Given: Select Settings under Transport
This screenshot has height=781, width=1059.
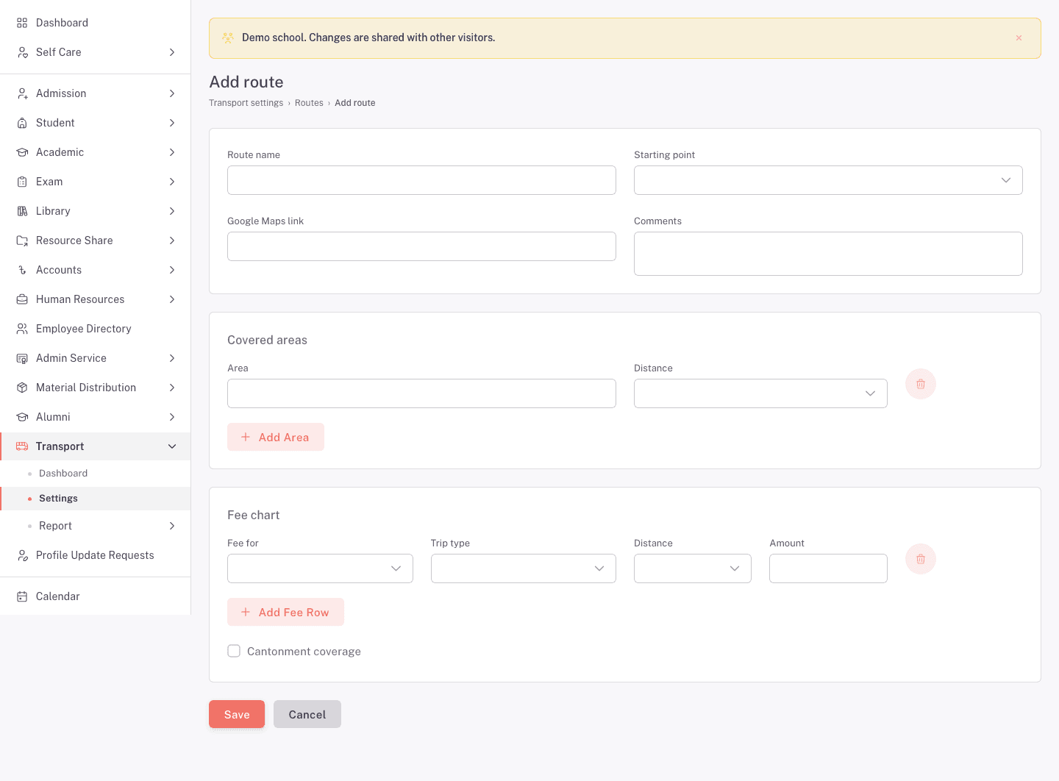Looking at the screenshot, I should [x=96, y=499].
